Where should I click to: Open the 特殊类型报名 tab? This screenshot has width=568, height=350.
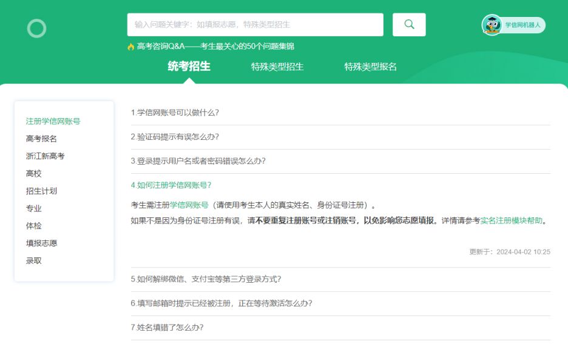click(x=370, y=67)
